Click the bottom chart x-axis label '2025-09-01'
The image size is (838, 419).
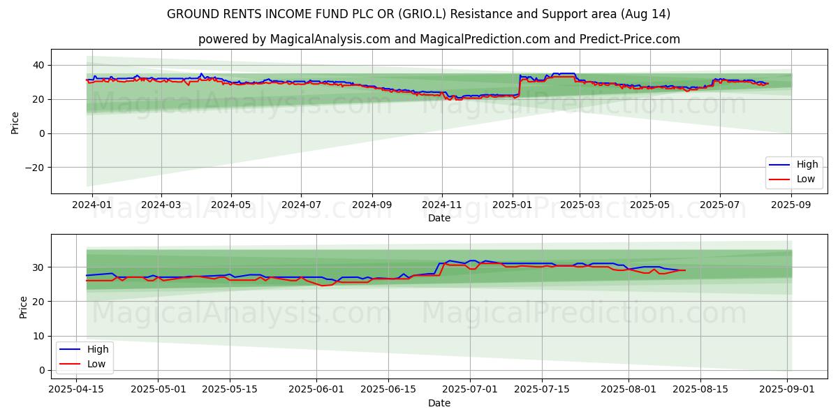(x=788, y=390)
